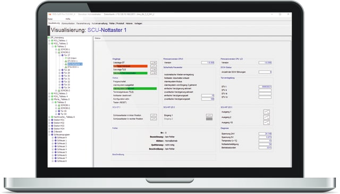This screenshot has width=340, height=194.
Task: Click the purple icon of Z-Bereich
Action: click(52, 131)
